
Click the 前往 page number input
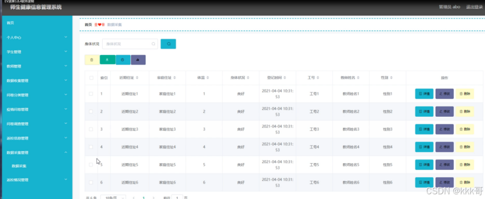tap(177, 197)
